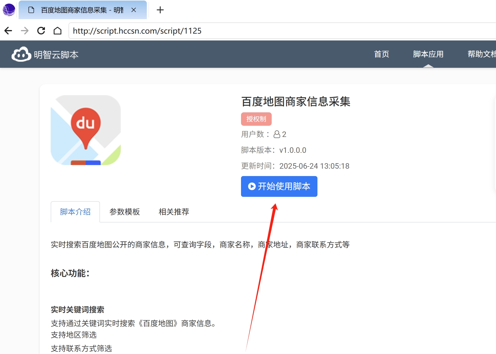The image size is (496, 354).
Task: Go to browser home page icon
Action: pos(58,31)
